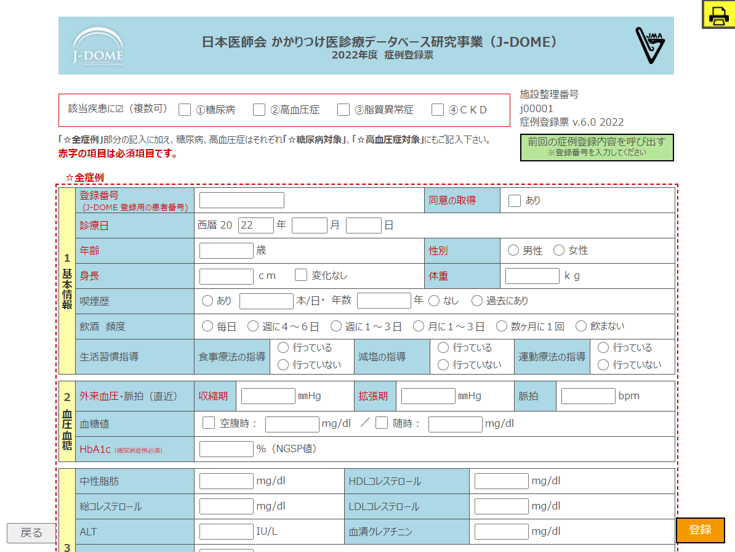The height and width of the screenshot is (552, 735).
Task: Click the LDLコレステロール input field
Action: click(x=502, y=506)
